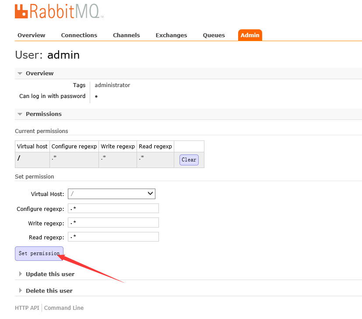Click the 'User: admin' page heading
The height and width of the screenshot is (319, 362).
pyautogui.click(x=47, y=55)
